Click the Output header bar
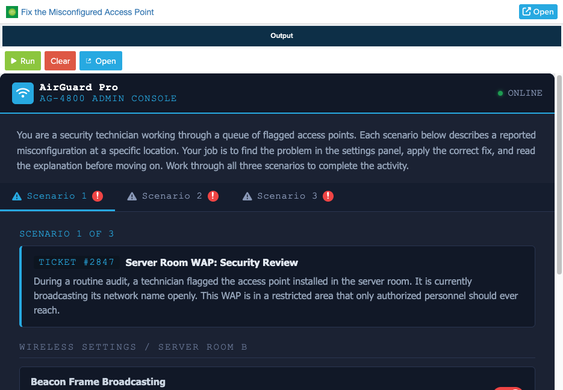The image size is (563, 390). [x=282, y=36]
